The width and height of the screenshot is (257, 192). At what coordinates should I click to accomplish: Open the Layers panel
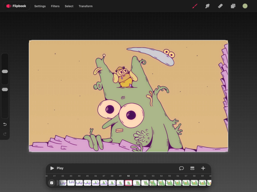coord(233,6)
